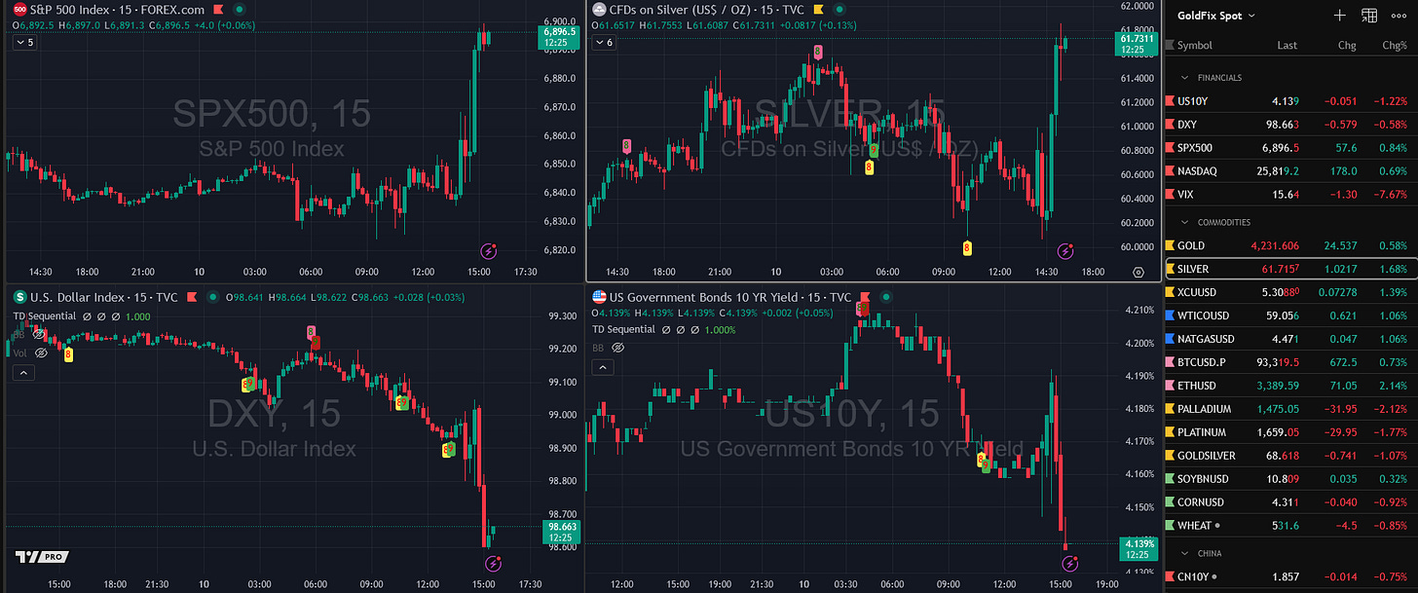Collapse the CHINA watchlist section
1418x593 pixels.
click(1185, 553)
